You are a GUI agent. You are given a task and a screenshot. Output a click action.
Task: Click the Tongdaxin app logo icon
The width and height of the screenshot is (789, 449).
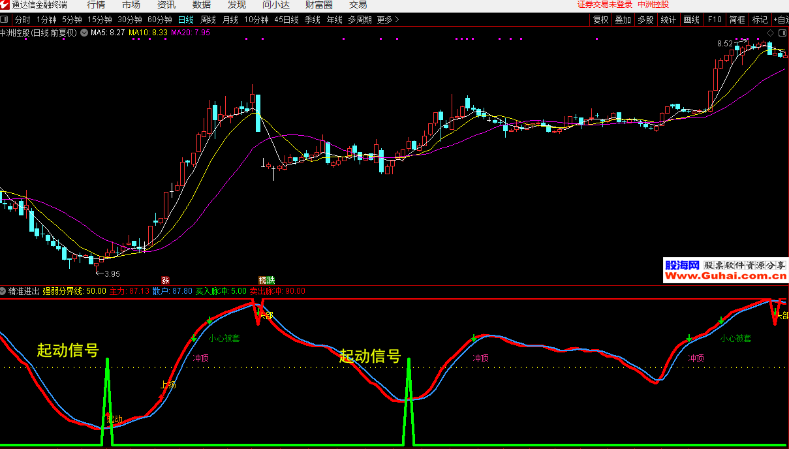click(x=6, y=5)
